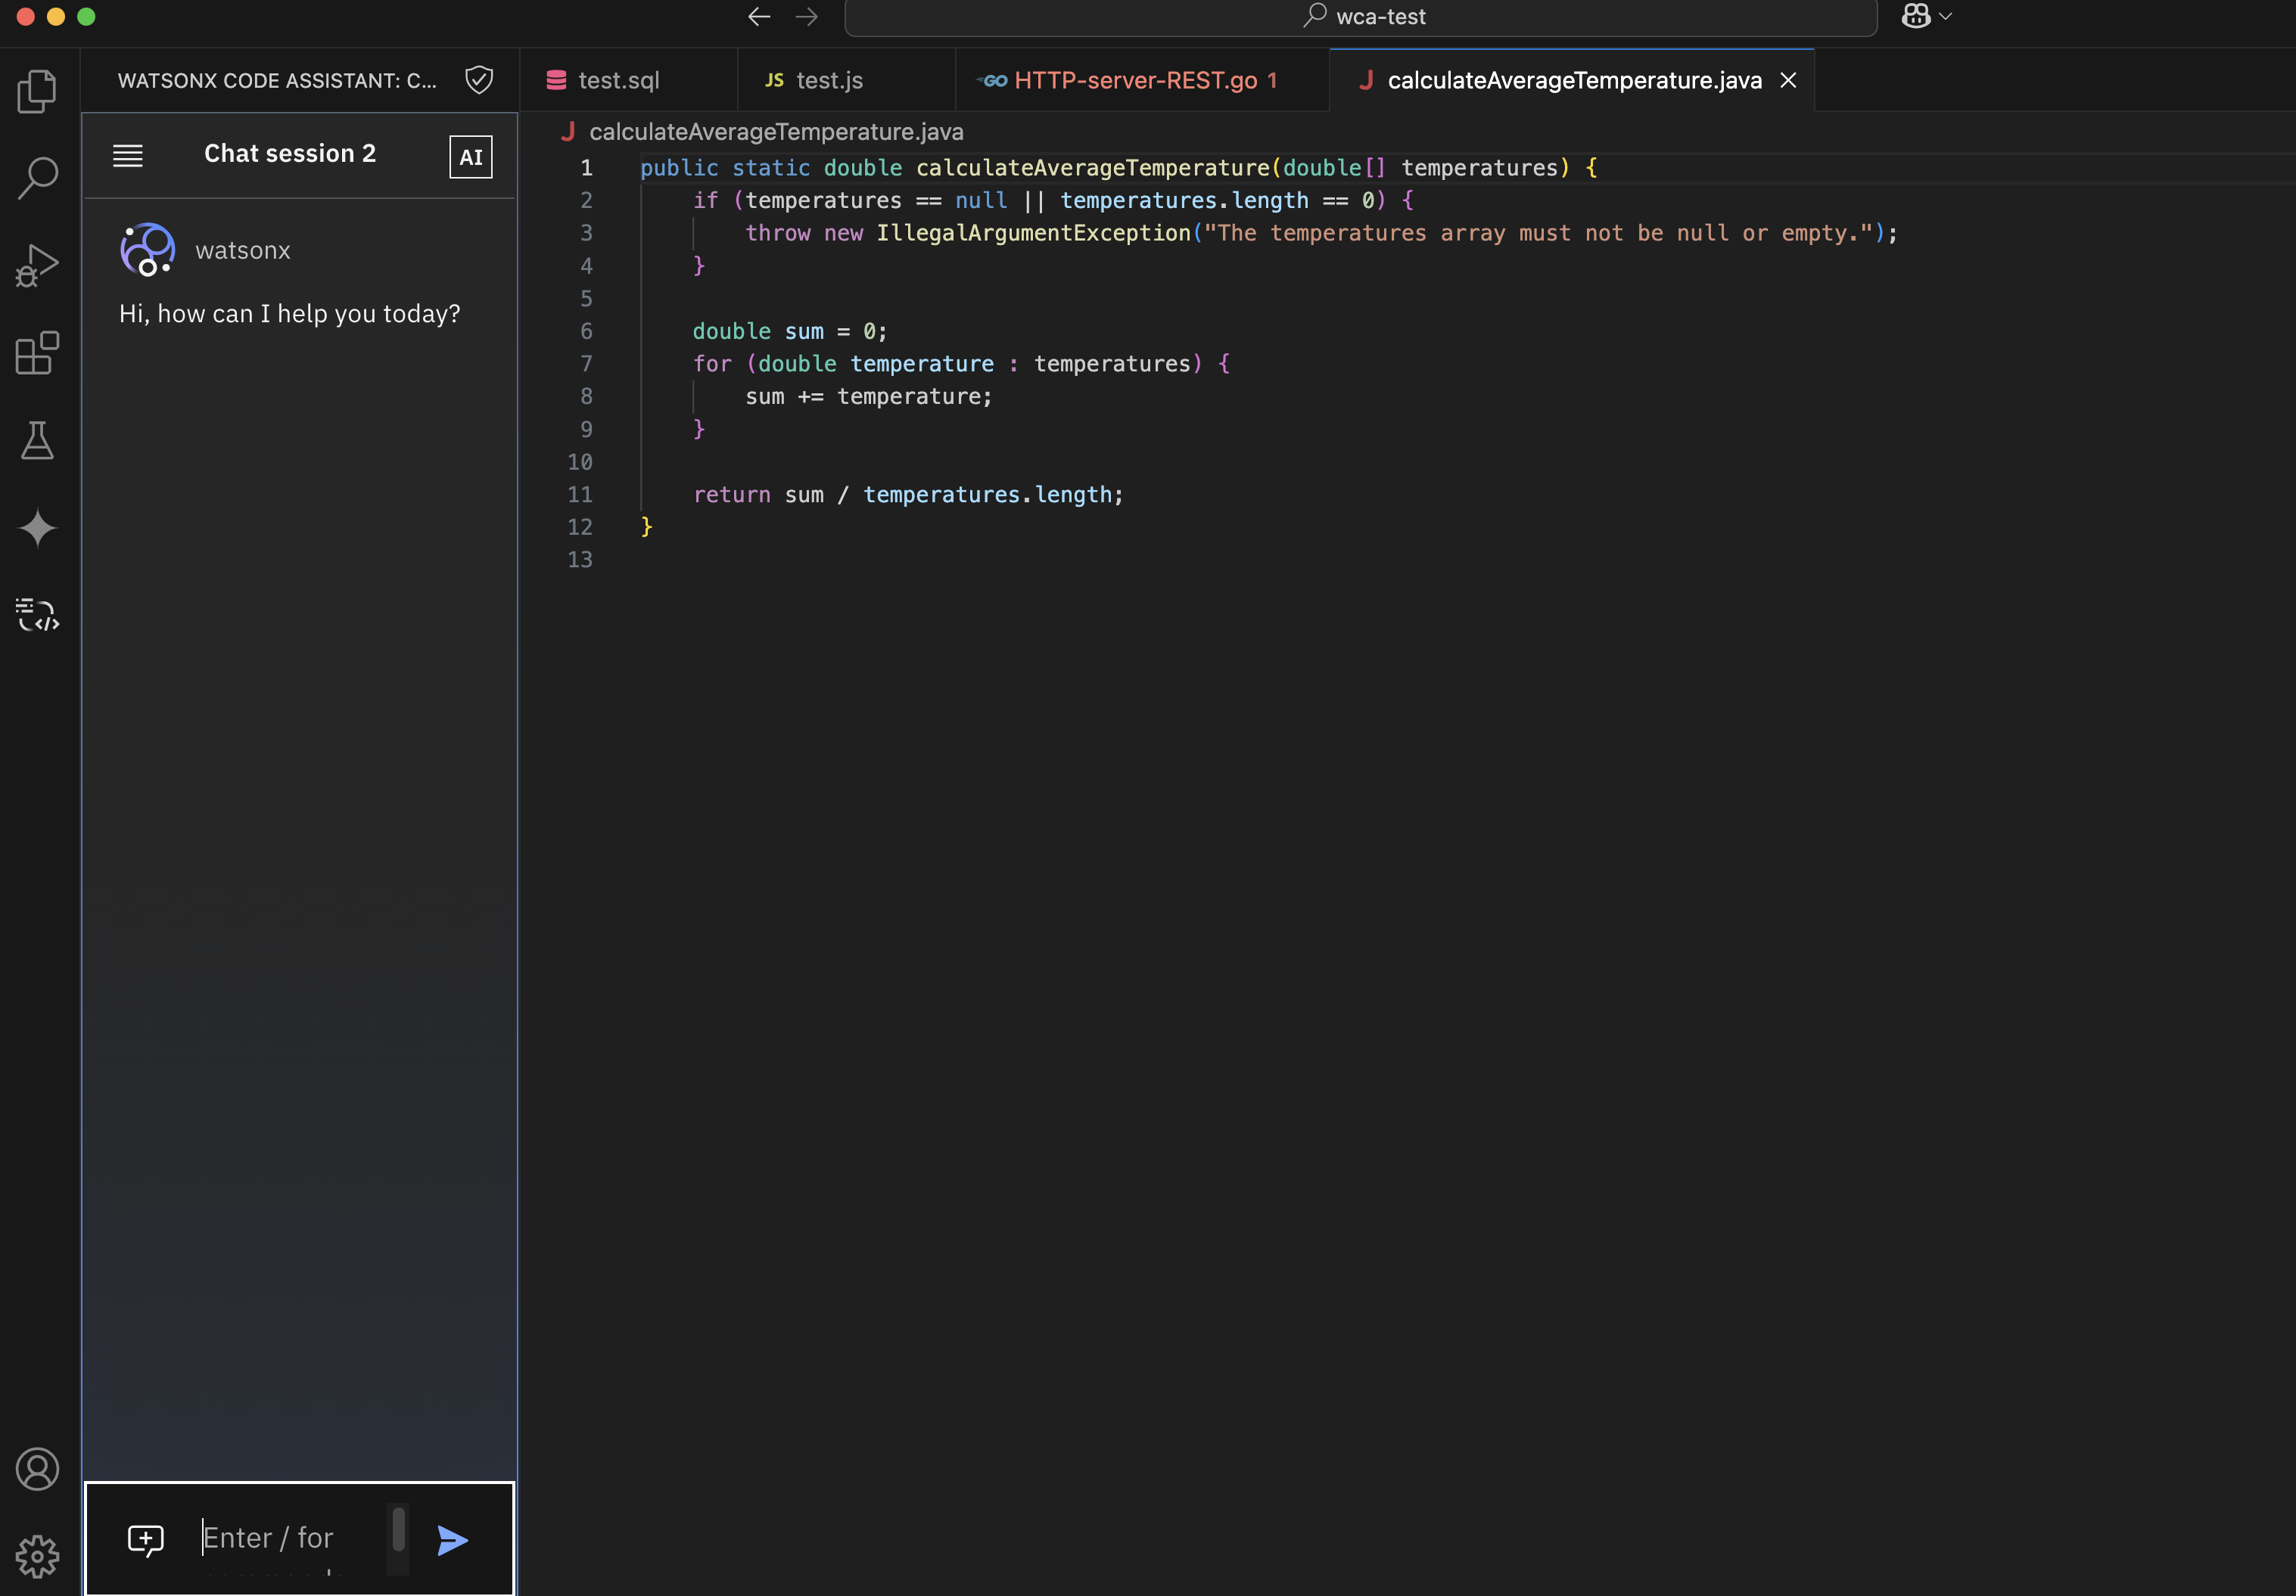Switch to the test.js tab

pos(847,80)
